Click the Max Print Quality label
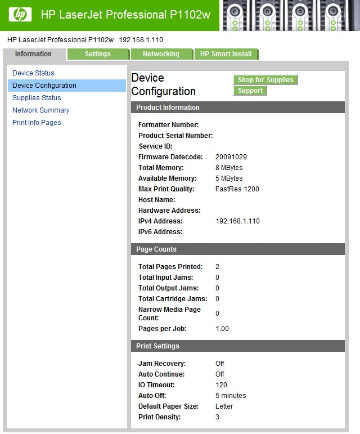Image resolution: width=360 pixels, height=434 pixels. pos(166,189)
